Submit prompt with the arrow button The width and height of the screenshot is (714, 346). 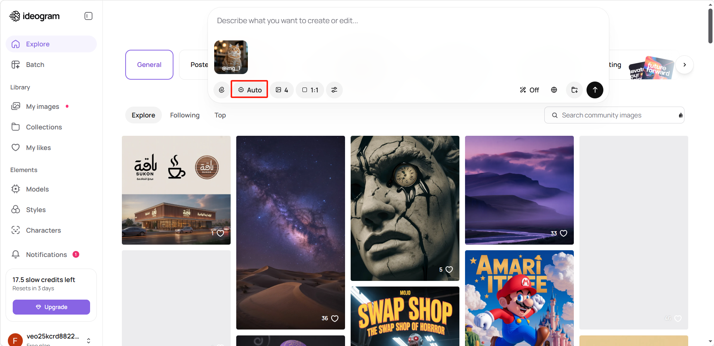point(595,90)
